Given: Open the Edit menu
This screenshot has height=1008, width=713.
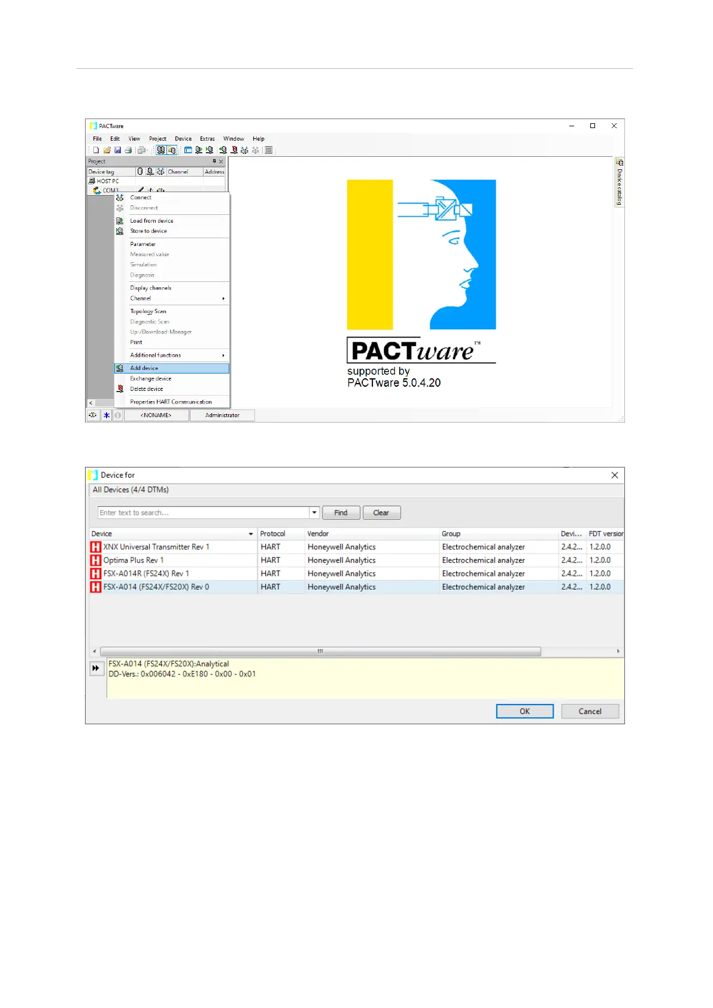Looking at the screenshot, I should tap(115, 138).
